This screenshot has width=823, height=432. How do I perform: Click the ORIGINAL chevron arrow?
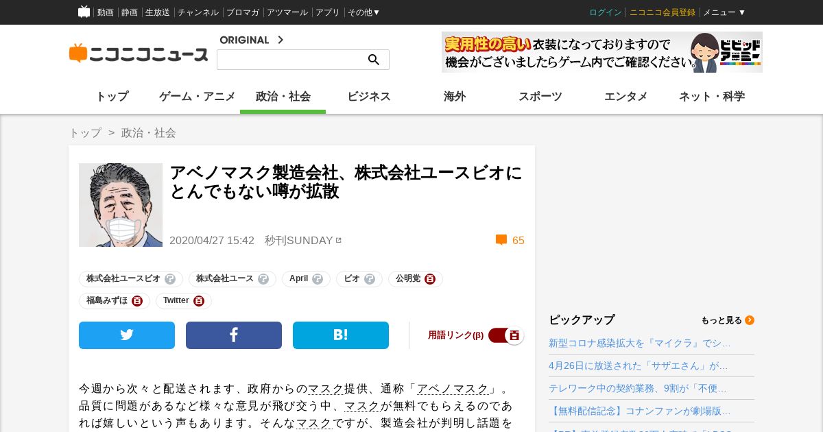pos(280,40)
